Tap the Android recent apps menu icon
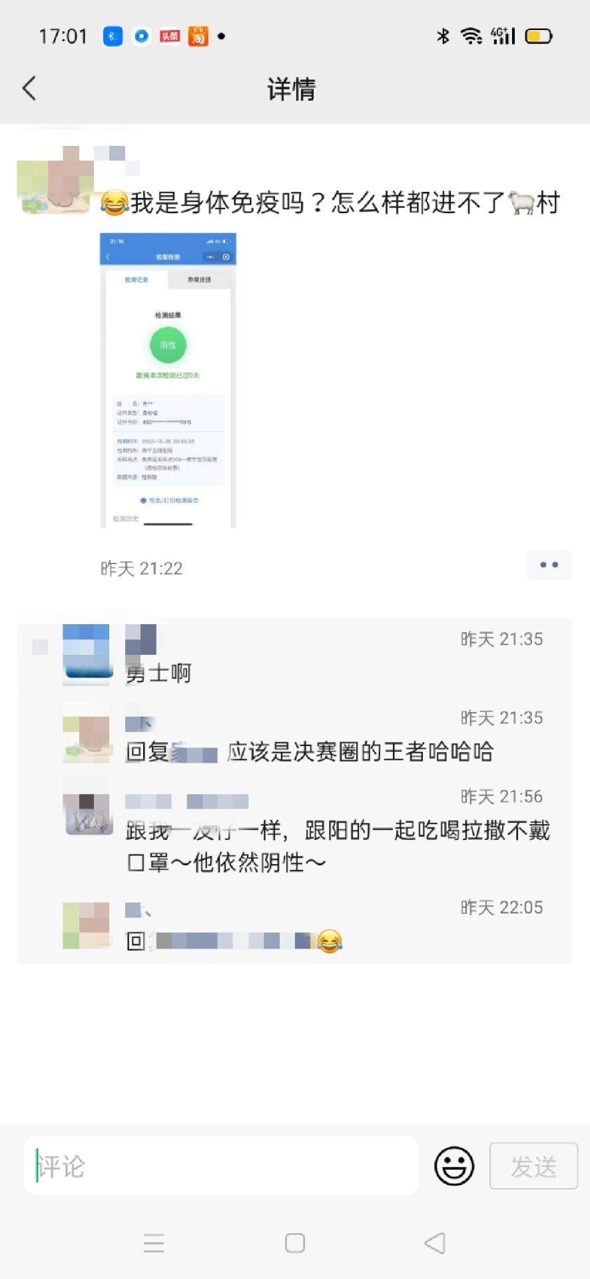This screenshot has width=590, height=1279. point(154,1243)
